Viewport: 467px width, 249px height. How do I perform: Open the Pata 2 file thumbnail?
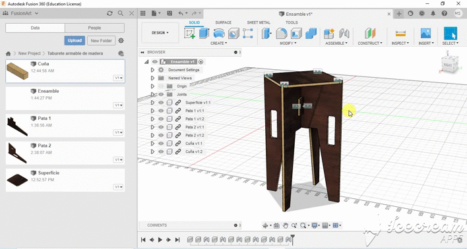pyautogui.click(x=17, y=153)
